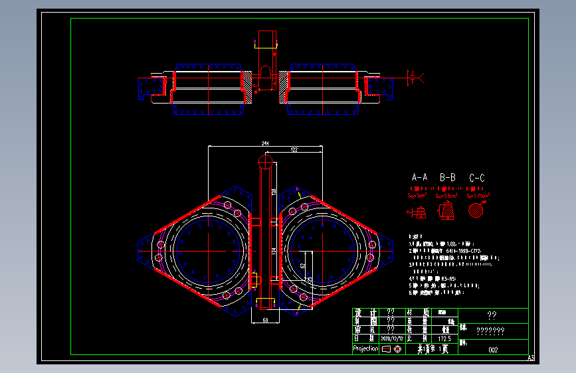
Task: Select the 60 dimension at the bottom
Action: [265, 320]
